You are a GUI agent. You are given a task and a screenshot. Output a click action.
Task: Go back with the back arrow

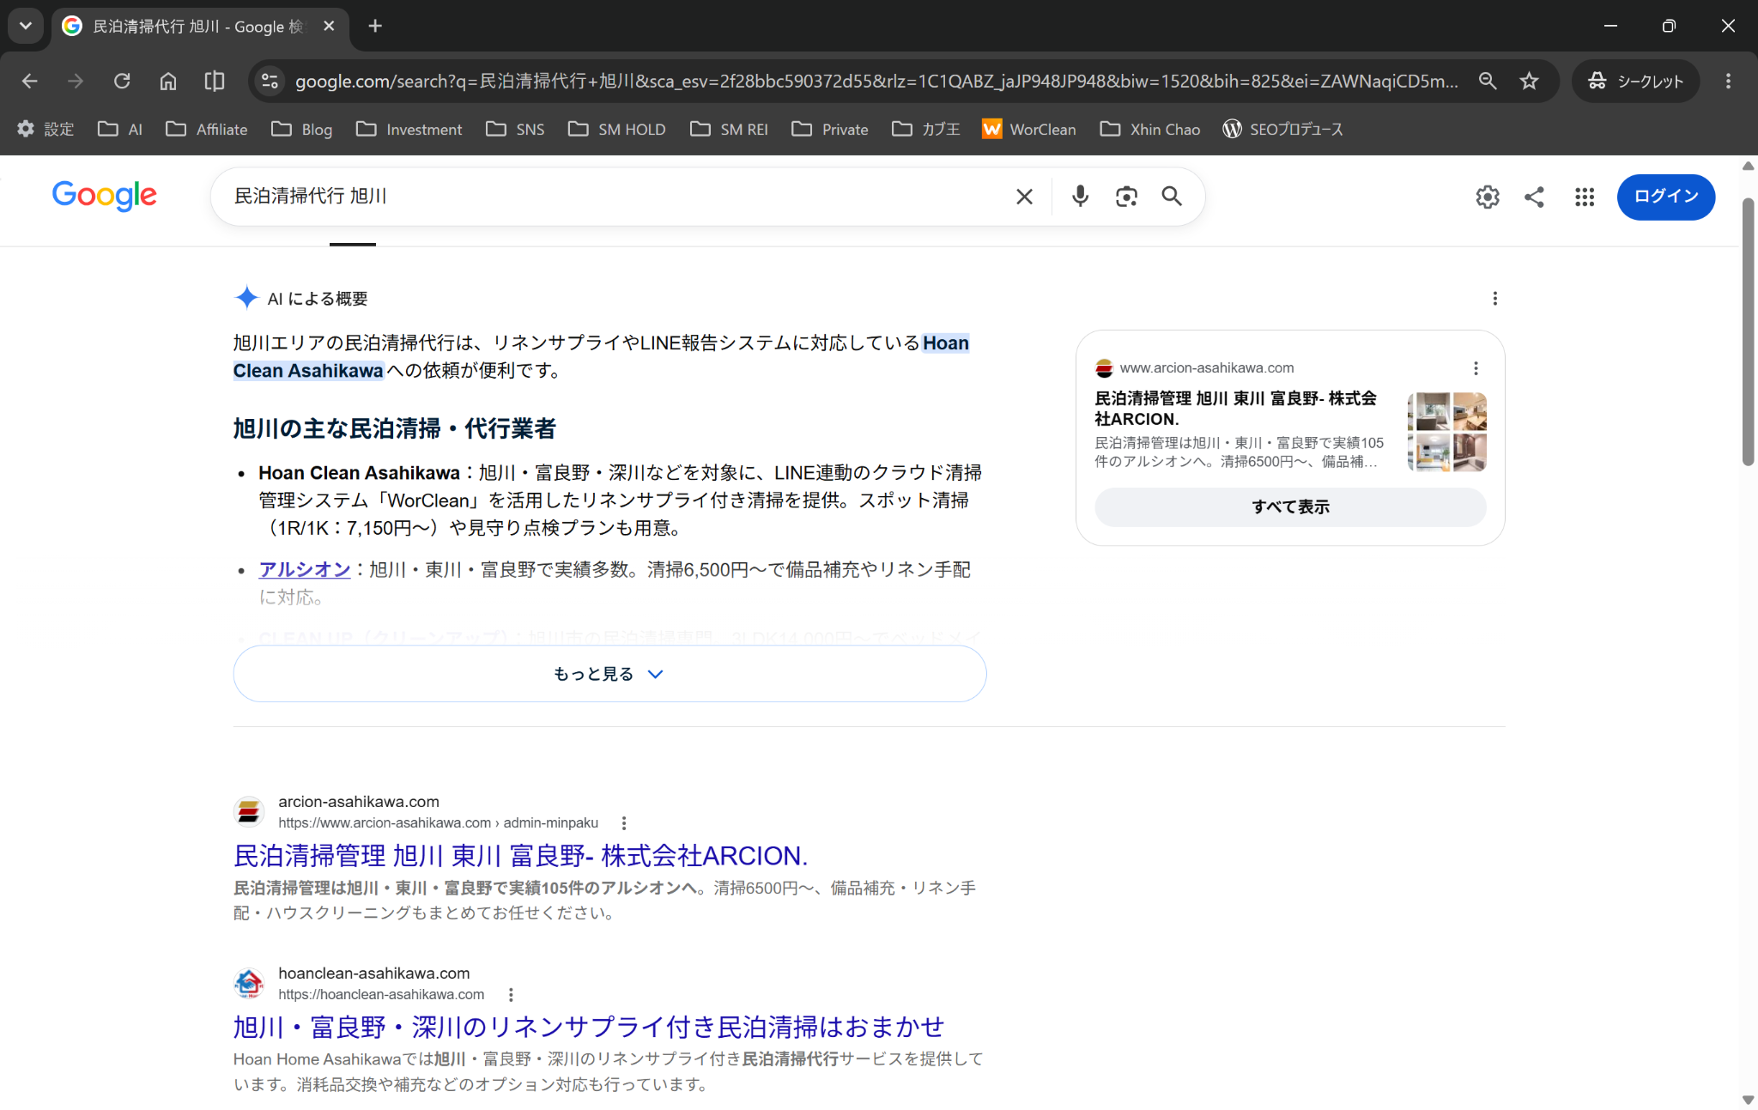coord(30,81)
